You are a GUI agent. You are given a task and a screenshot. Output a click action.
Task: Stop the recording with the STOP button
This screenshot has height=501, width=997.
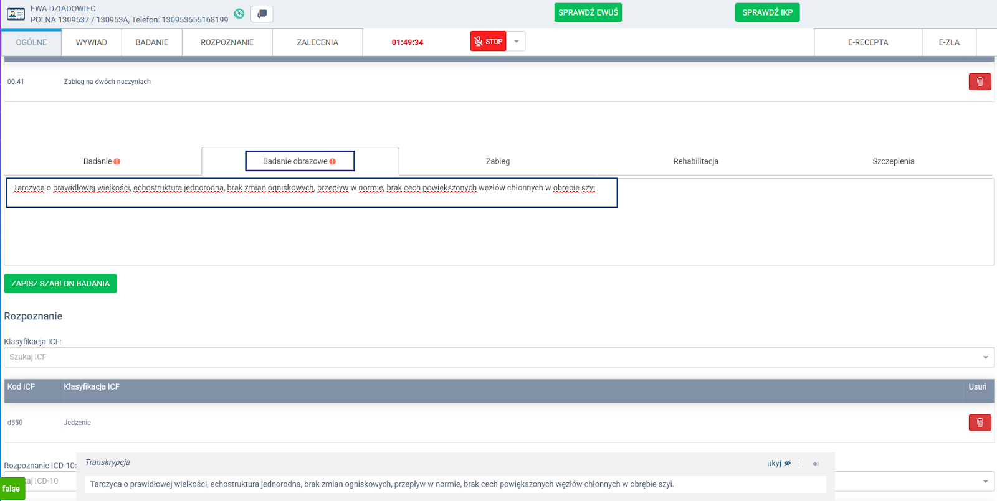point(488,42)
